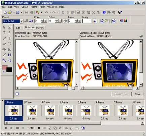
Task: Select the 3:Frame thumbnail
Action: pyautogui.click(x=50, y=110)
